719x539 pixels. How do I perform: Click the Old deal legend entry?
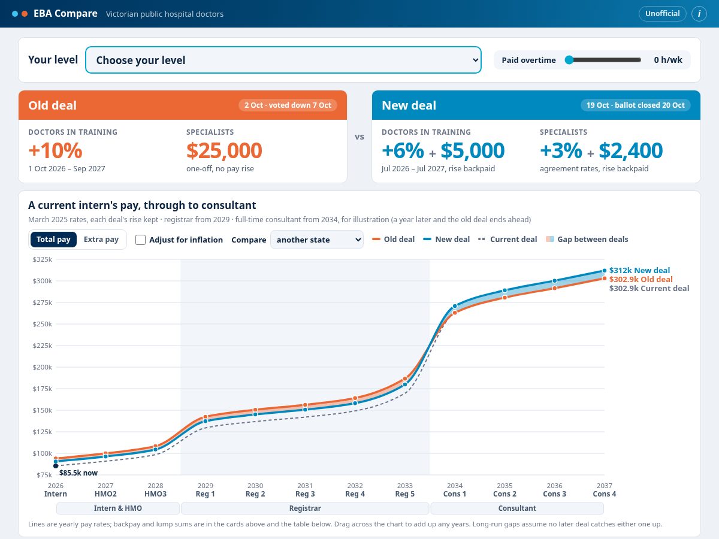coord(394,240)
